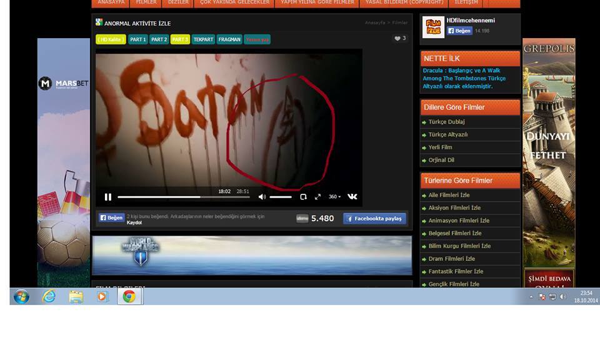
Task: Click the Dracula Başlangıç news text
Action: (x=464, y=78)
